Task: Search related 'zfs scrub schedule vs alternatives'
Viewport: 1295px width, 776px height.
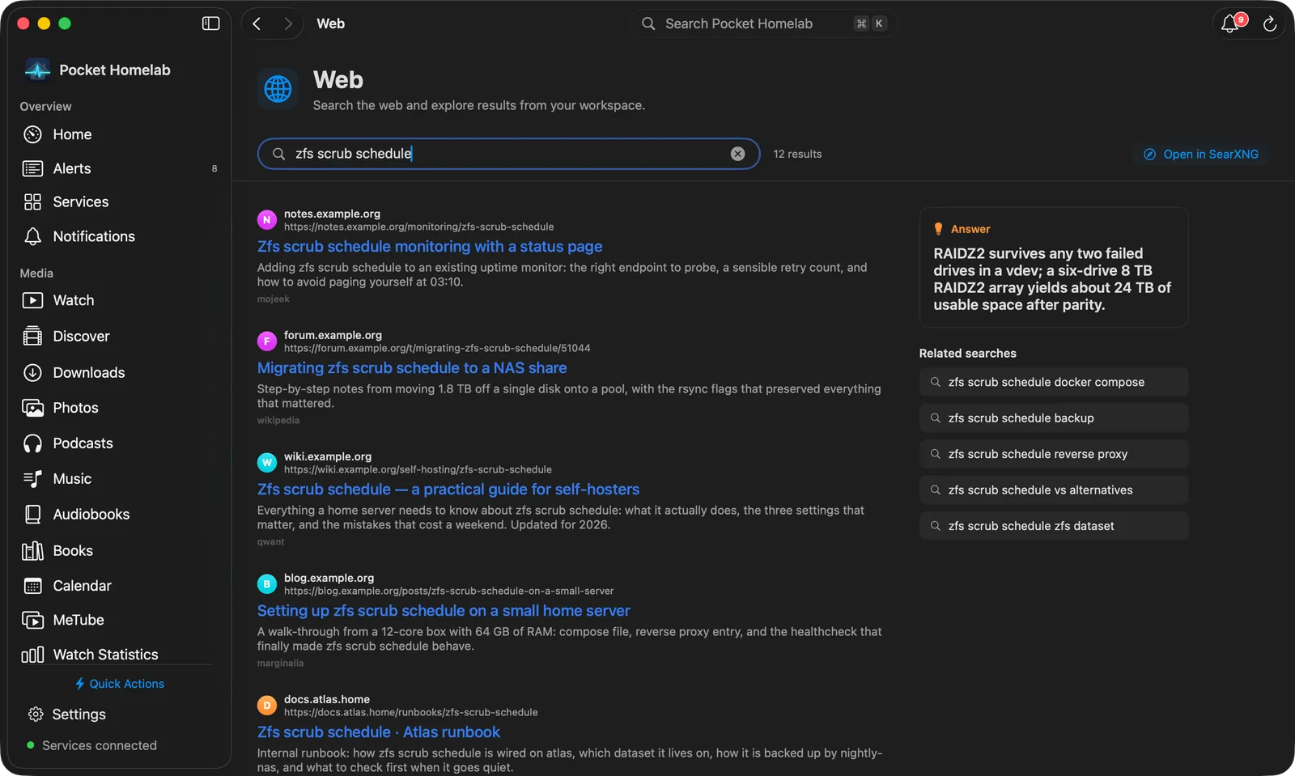Action: pyautogui.click(x=1054, y=490)
